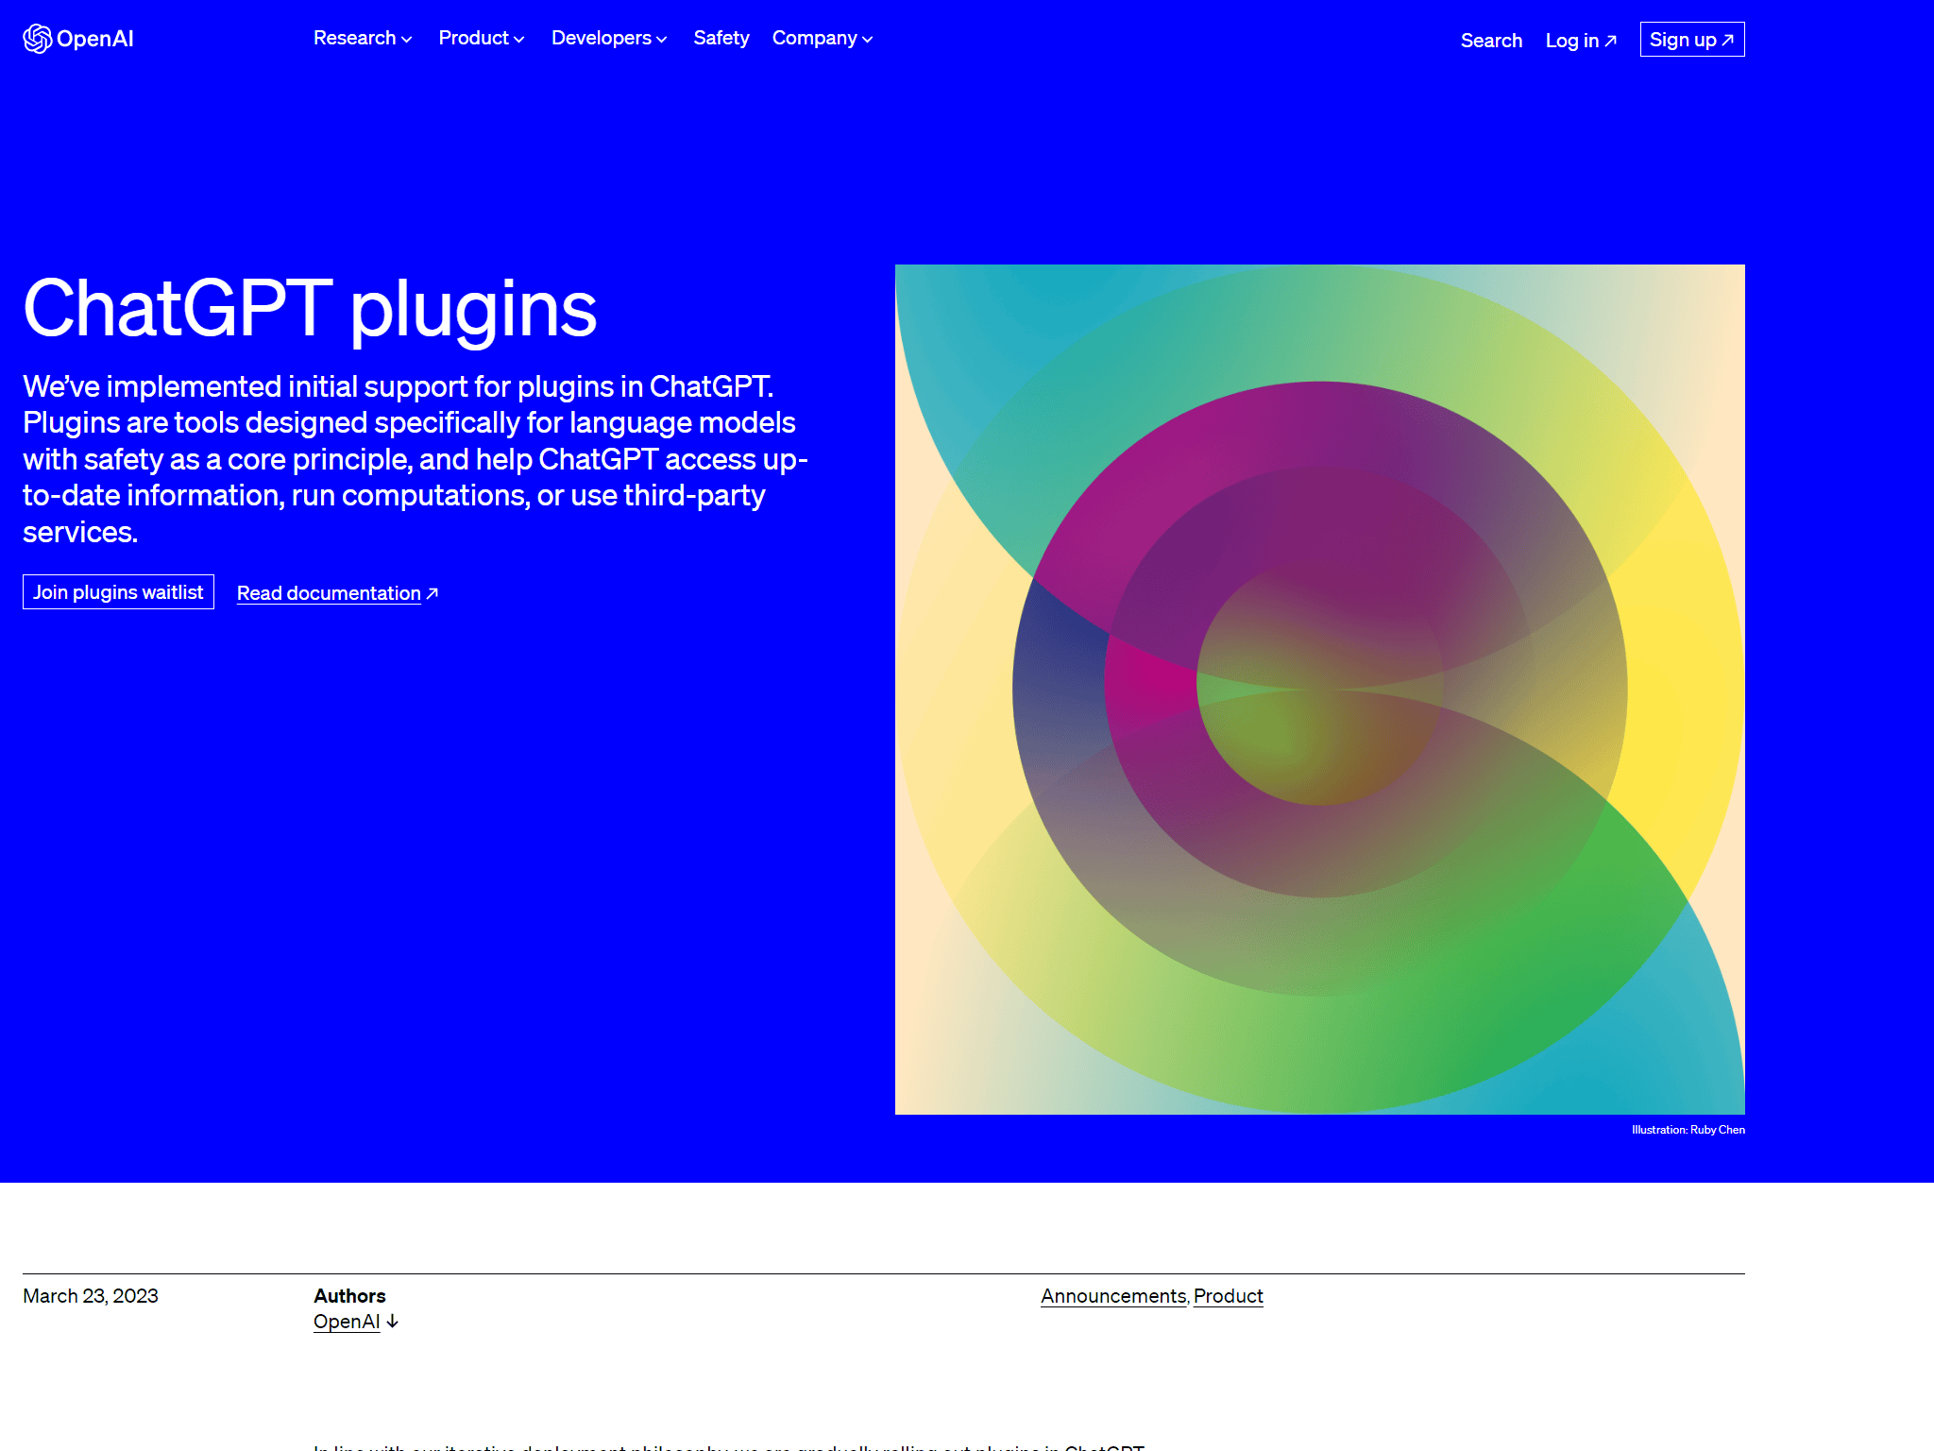This screenshot has width=1934, height=1451.
Task: Open the Log in link
Action: tap(1581, 41)
